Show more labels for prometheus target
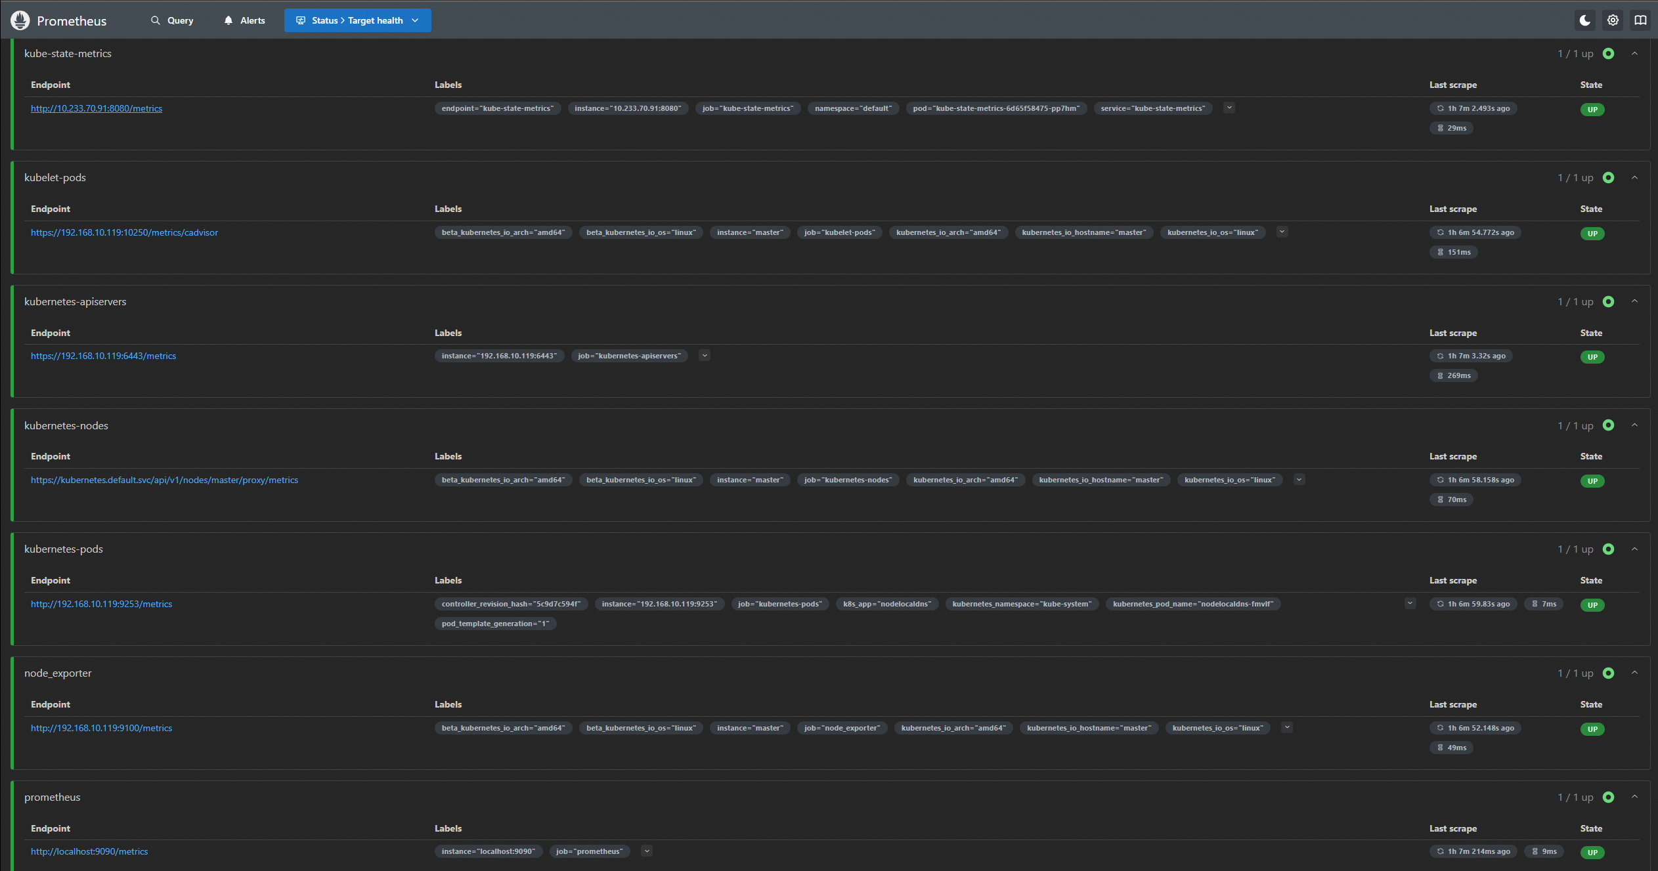The width and height of the screenshot is (1658, 871). tap(647, 851)
